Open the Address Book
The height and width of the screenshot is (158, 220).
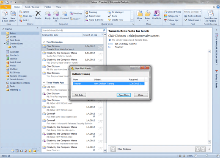coord(193,16)
